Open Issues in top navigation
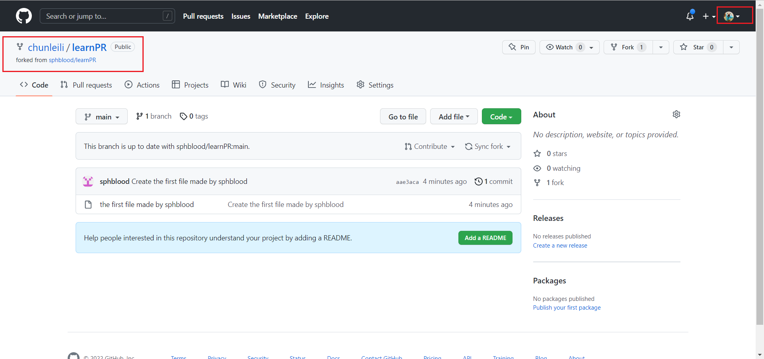 click(x=241, y=16)
